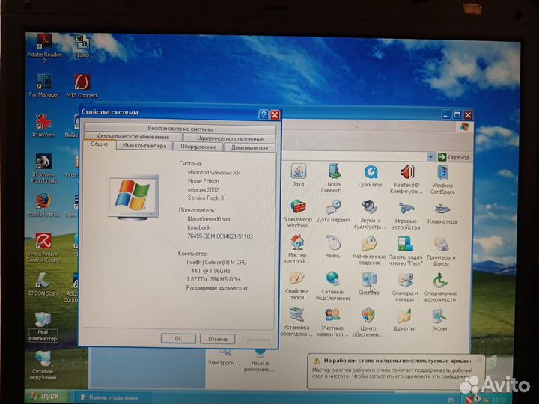
Task: Switch to Удаленное использование tab
Action: coord(230,138)
